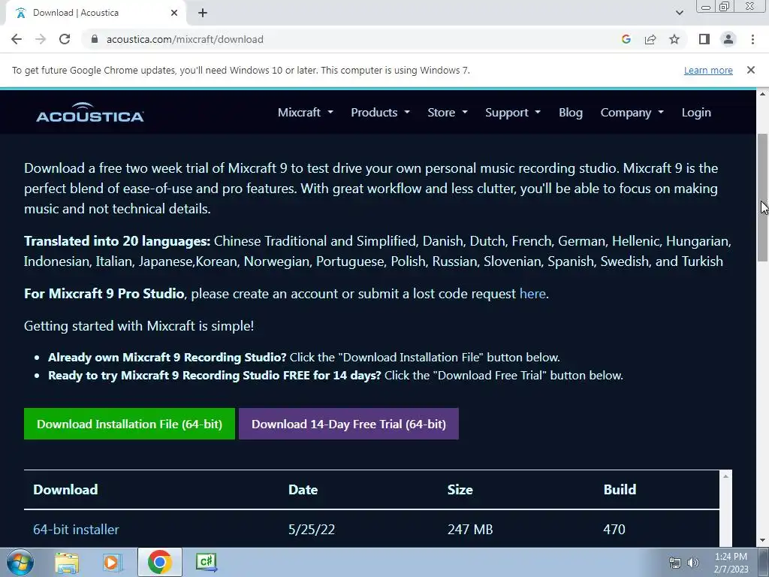Expand the Store navigation dropdown
This screenshot has height=577, width=769.
click(x=448, y=113)
